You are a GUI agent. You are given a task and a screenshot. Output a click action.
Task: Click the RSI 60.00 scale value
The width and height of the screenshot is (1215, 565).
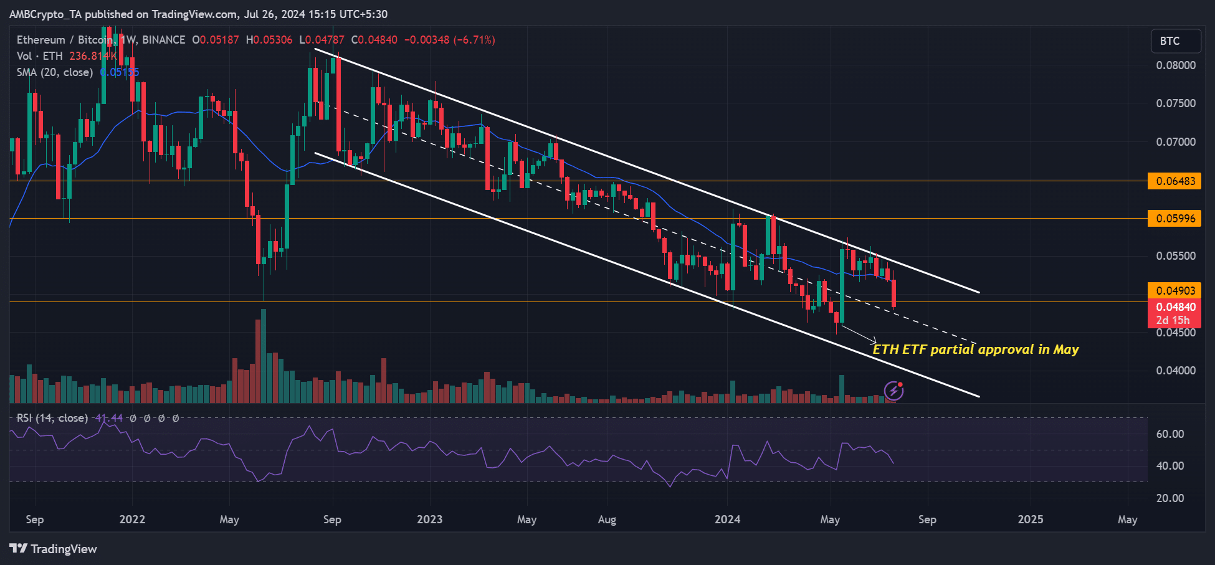pos(1170,434)
